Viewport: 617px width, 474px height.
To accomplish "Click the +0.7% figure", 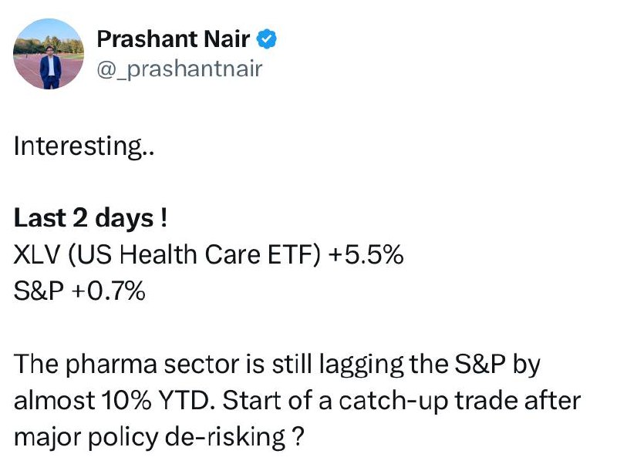I will point(109,291).
